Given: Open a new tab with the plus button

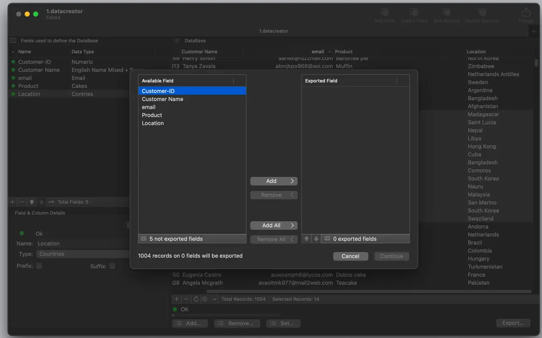Looking at the screenshot, I should 534,32.
